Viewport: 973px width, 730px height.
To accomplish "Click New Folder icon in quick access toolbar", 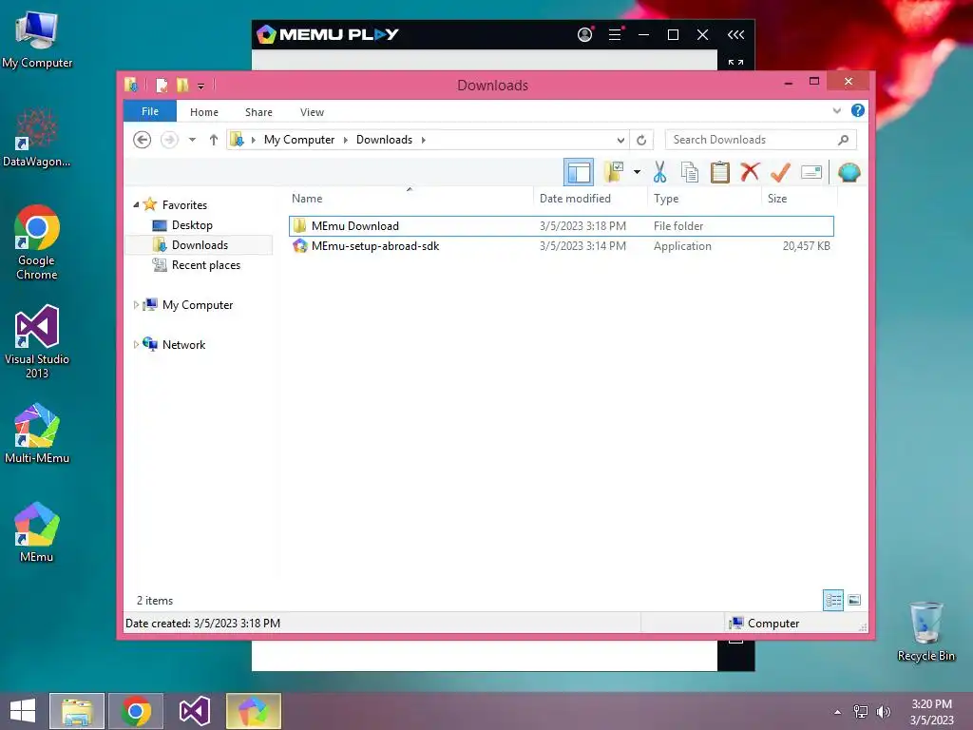I will click(182, 85).
